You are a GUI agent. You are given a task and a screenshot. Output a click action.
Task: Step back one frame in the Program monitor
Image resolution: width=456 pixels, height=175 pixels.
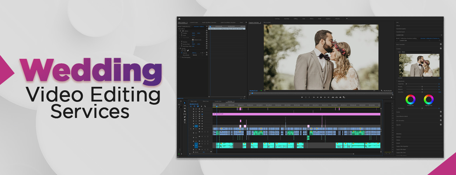point(317,97)
